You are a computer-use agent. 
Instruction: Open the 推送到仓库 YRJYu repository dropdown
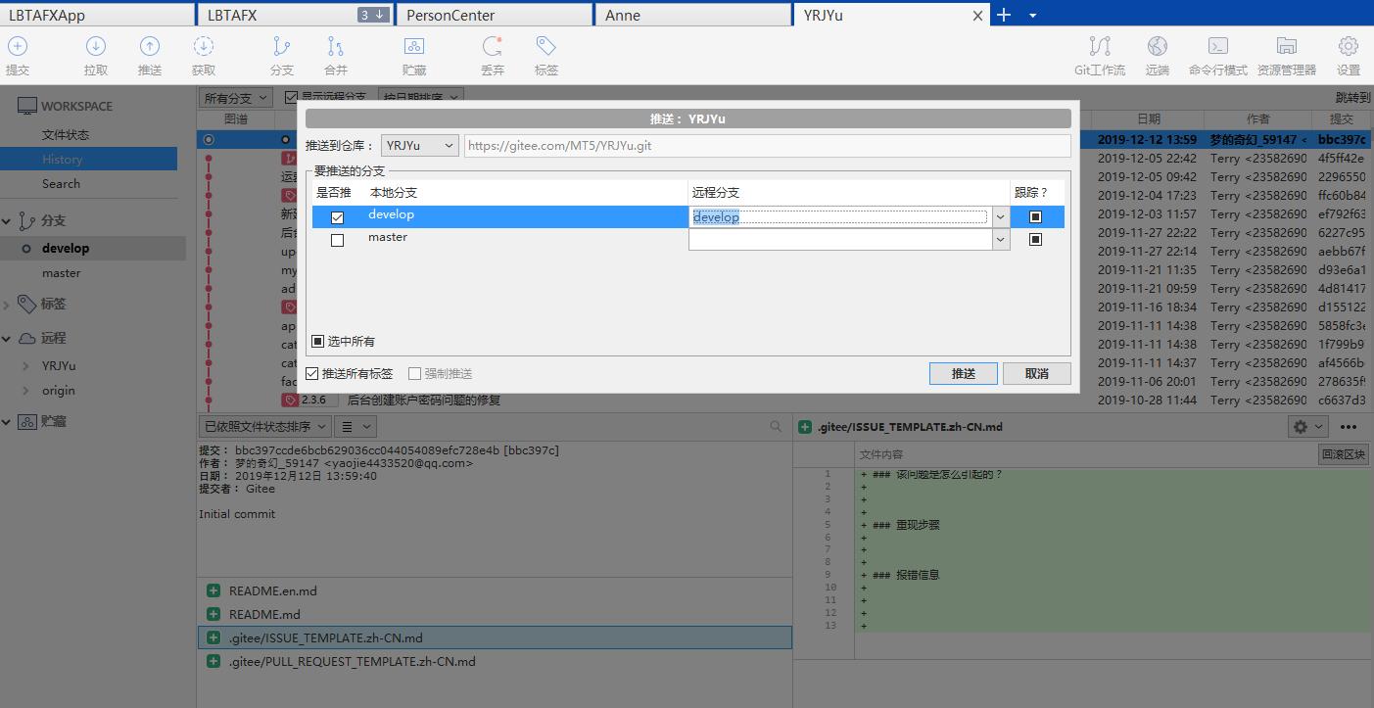click(420, 145)
